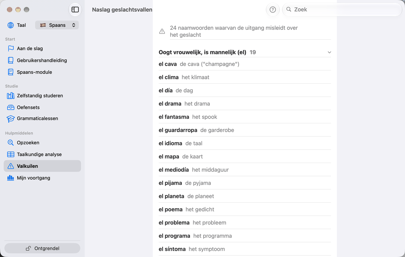Open Mijn voortgang chart icon

pyautogui.click(x=11, y=178)
